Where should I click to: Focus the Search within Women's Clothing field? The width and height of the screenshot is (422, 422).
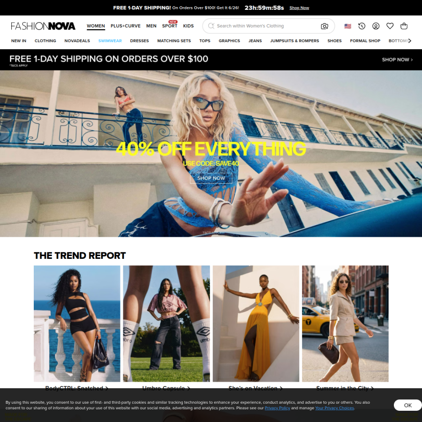click(268, 26)
